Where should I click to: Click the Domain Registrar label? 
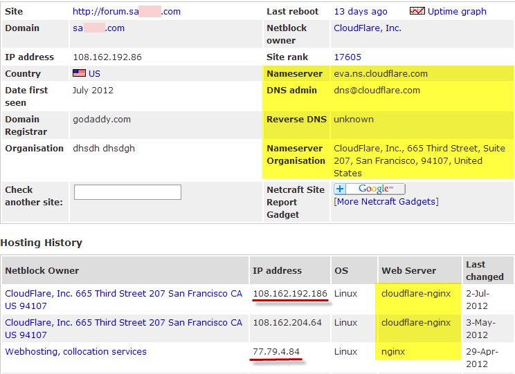pyautogui.click(x=26, y=126)
